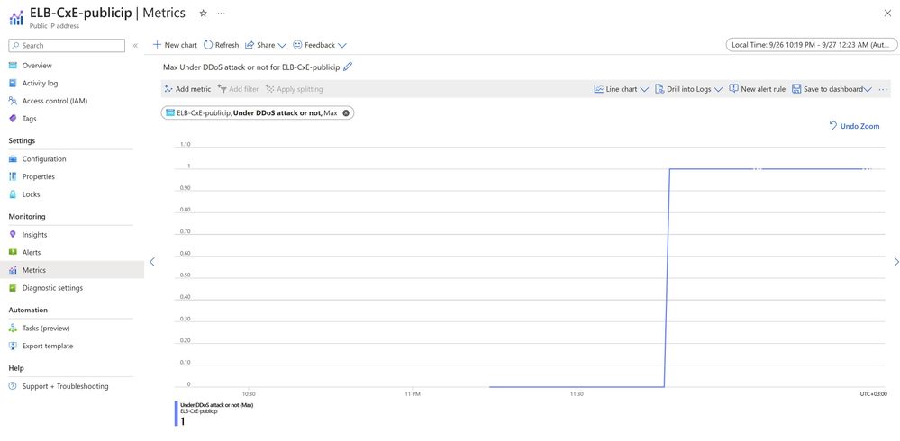The height and width of the screenshot is (441, 900).
Task: Shift chart time range forward with right arrow
Action: (896, 262)
